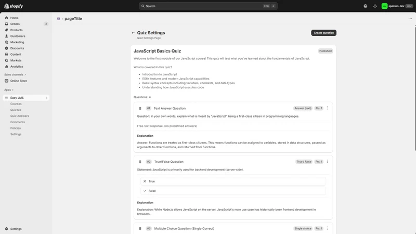
Task: Click the Answer (text) badge
Action: click(x=303, y=108)
